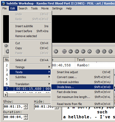Decrease Duration with the down spinner
The image size is (115, 122).
tap(26, 118)
